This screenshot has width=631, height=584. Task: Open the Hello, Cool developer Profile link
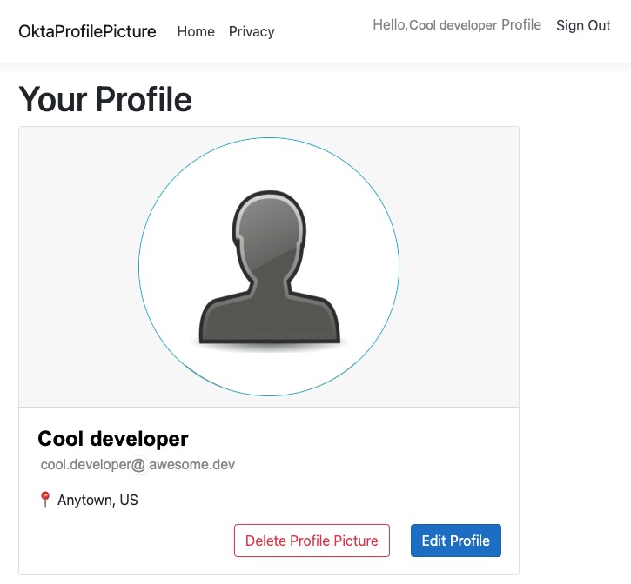456,25
